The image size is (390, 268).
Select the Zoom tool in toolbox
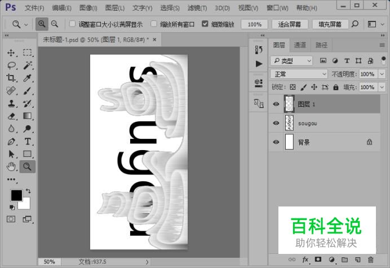tap(27, 166)
